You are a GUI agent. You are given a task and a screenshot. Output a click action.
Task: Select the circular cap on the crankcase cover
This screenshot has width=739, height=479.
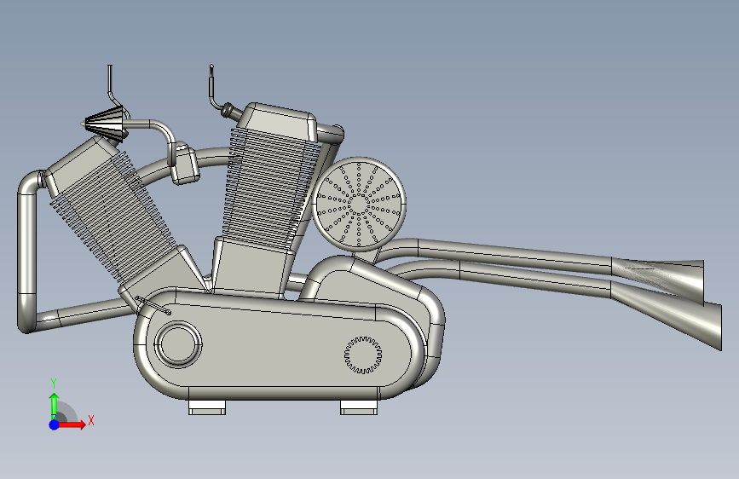click(x=177, y=344)
